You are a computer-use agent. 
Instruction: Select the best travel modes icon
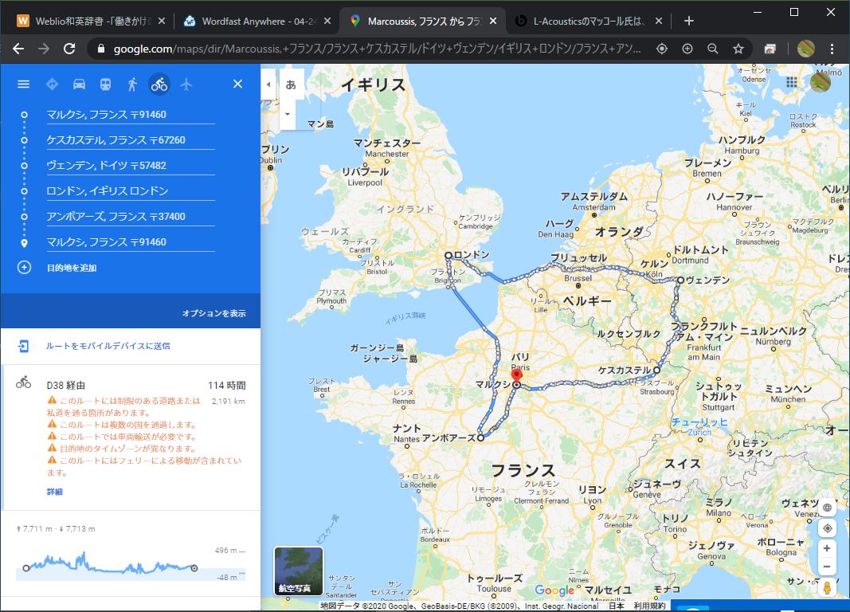(x=52, y=84)
